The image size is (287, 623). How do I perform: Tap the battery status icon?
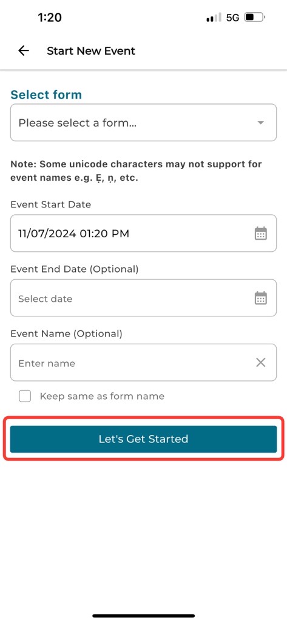[254, 18]
